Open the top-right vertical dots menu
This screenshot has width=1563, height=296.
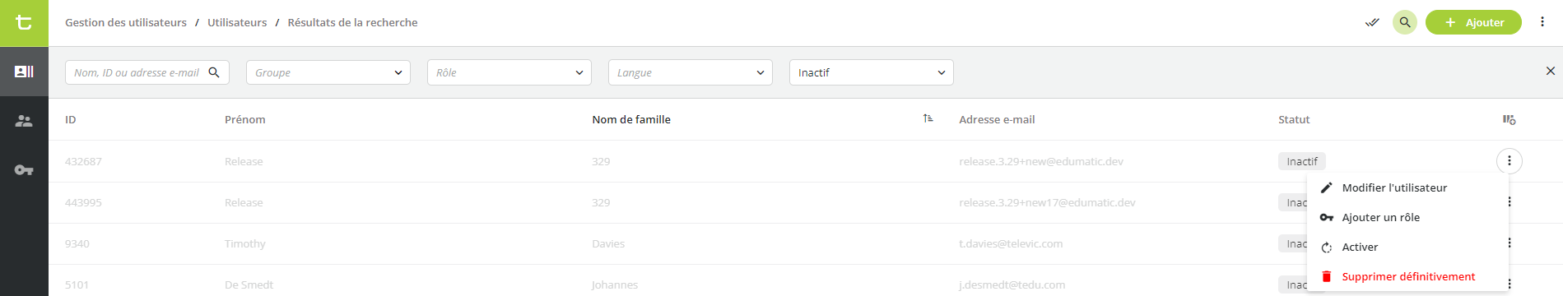[x=1542, y=22]
